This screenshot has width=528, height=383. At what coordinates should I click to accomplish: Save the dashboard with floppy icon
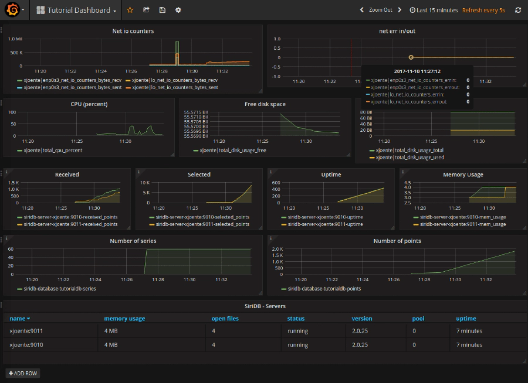tap(163, 10)
